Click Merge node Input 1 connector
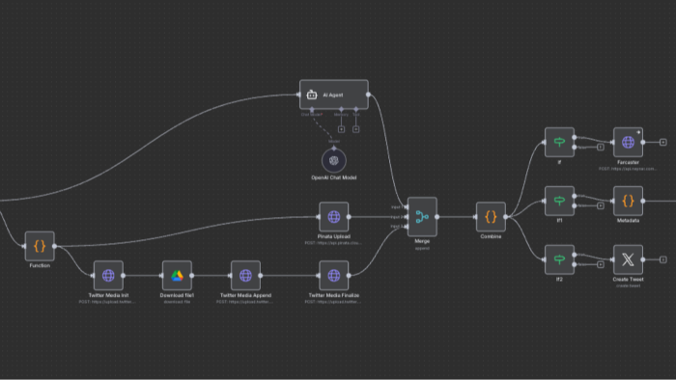The height and width of the screenshot is (380, 676). click(x=407, y=207)
